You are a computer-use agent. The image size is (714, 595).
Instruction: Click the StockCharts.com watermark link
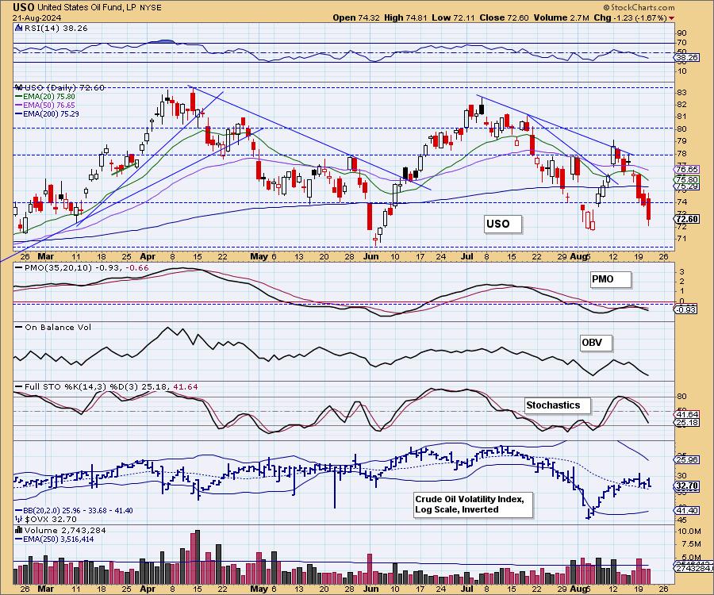[639, 7]
